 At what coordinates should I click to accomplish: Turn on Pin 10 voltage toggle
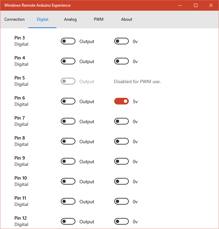coord(122,181)
